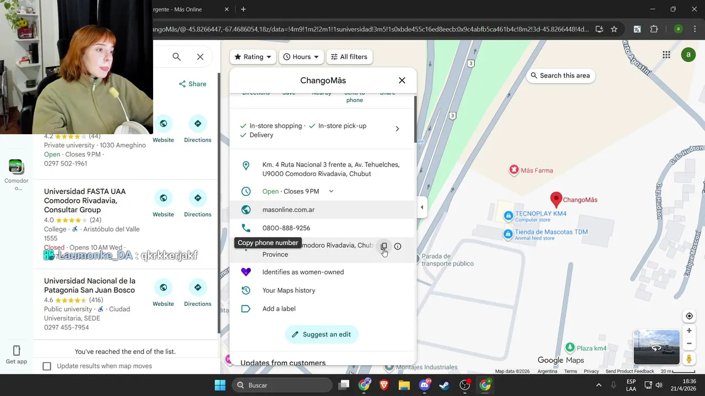705x396 pixels.
Task: Open Website for Universidad FASTA UAA
Action: [164, 204]
